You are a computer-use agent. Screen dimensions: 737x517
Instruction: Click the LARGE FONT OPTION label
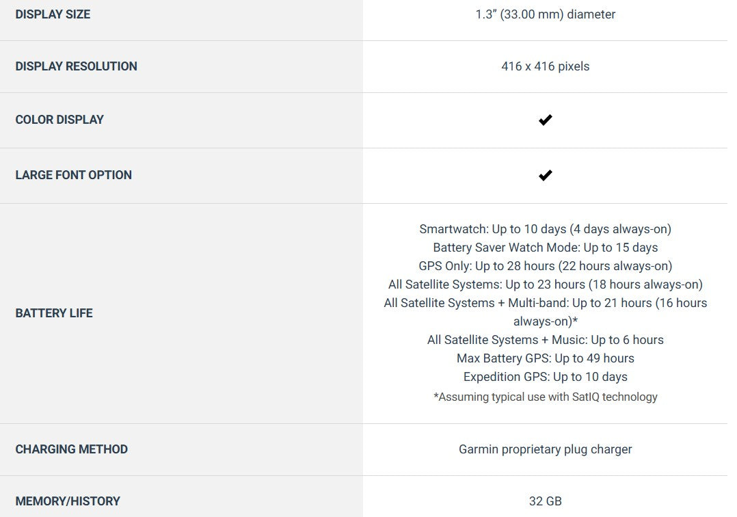[x=73, y=175]
